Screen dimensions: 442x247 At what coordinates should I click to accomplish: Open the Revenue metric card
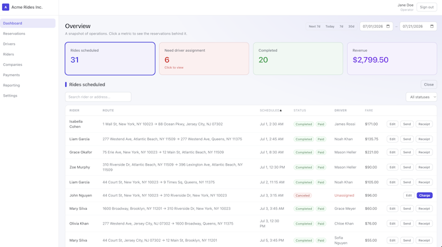tap(392, 58)
